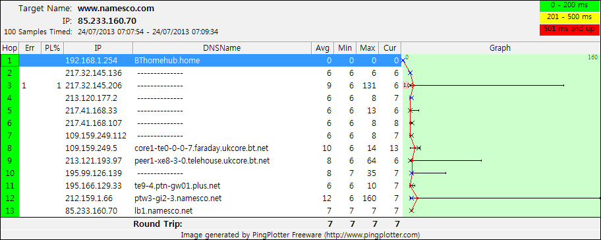Viewport: 601px width, 240px height.
Task: Click Max value 35 for hop 10
Action: tap(372, 173)
